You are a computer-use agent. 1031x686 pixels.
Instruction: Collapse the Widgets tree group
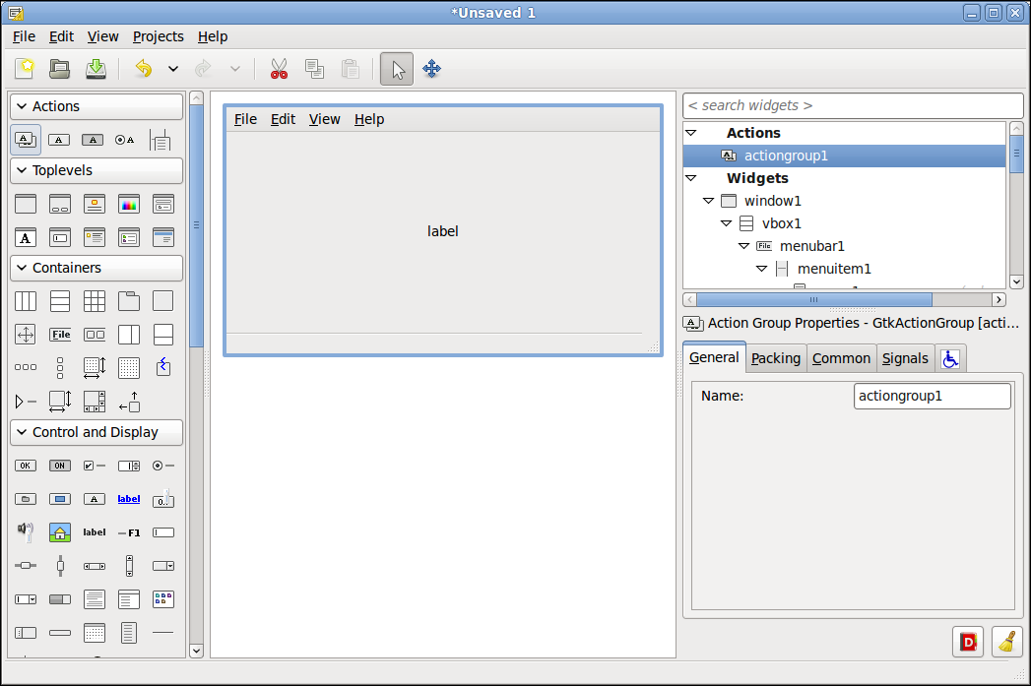[x=691, y=178]
